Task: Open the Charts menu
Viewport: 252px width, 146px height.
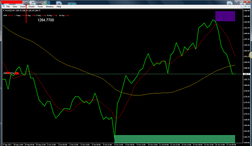Action: pos(31,6)
